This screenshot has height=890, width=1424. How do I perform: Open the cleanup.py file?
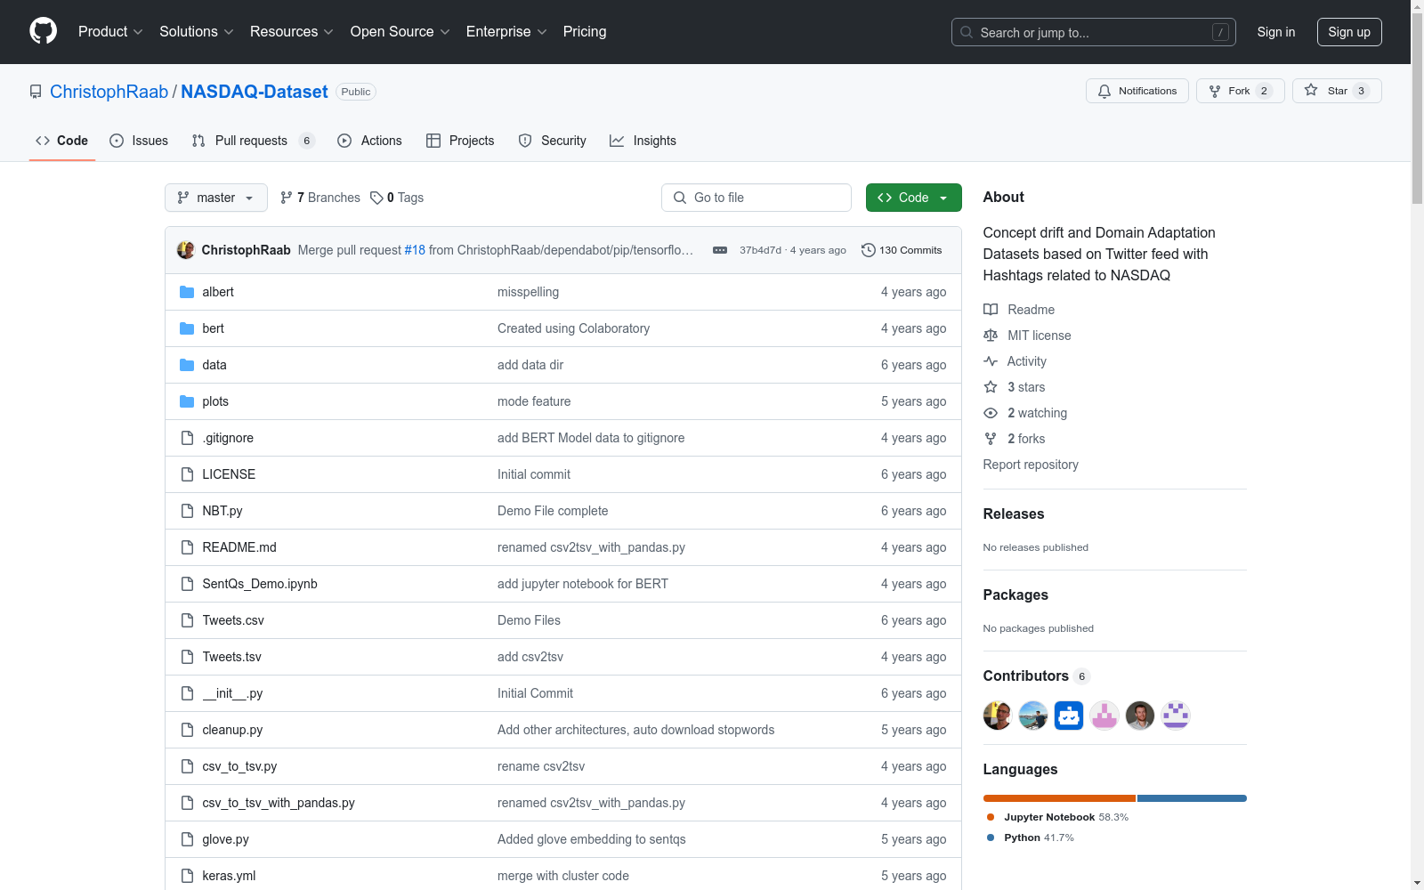[x=232, y=730]
